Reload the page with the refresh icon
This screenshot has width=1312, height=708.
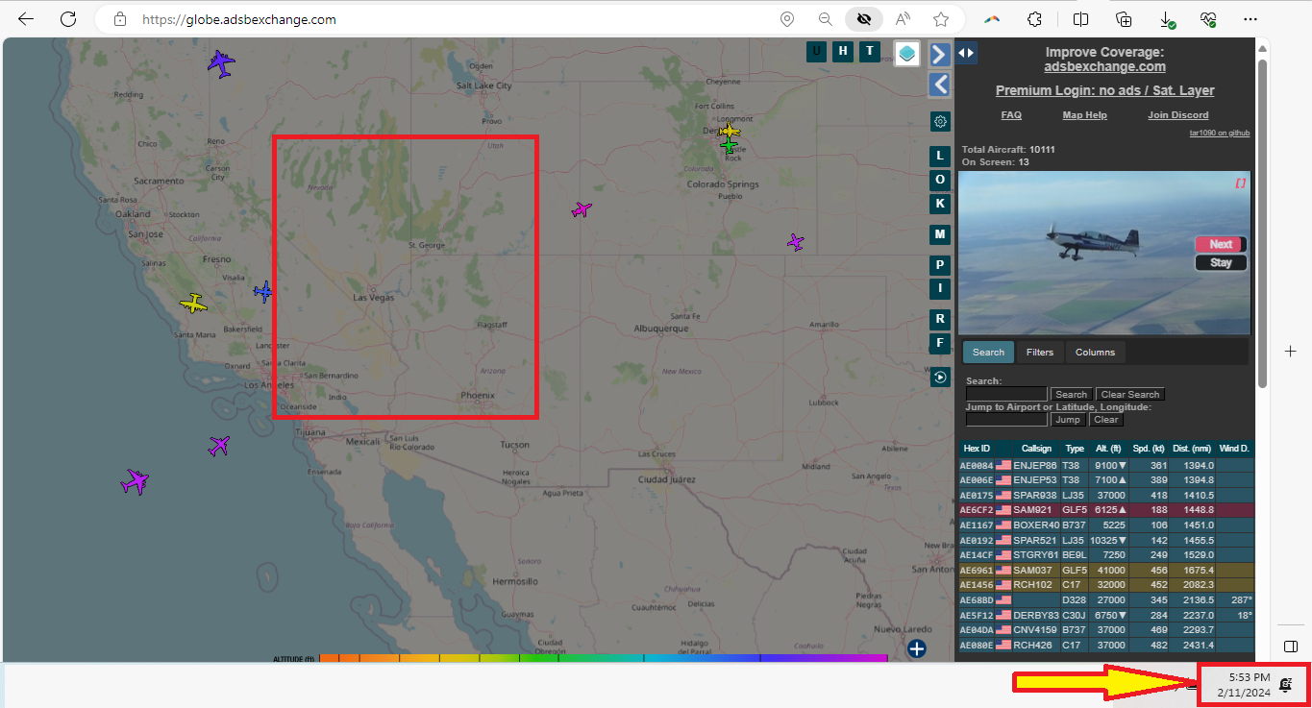pos(68,19)
